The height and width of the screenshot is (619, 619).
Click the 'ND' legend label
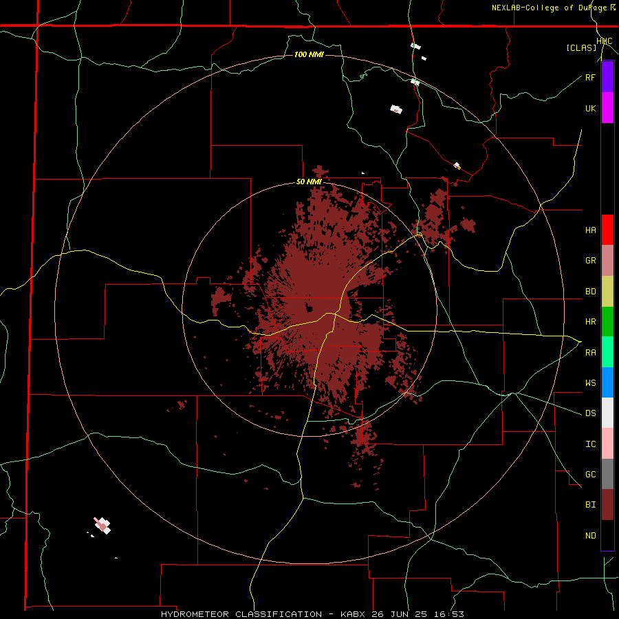[x=590, y=535]
